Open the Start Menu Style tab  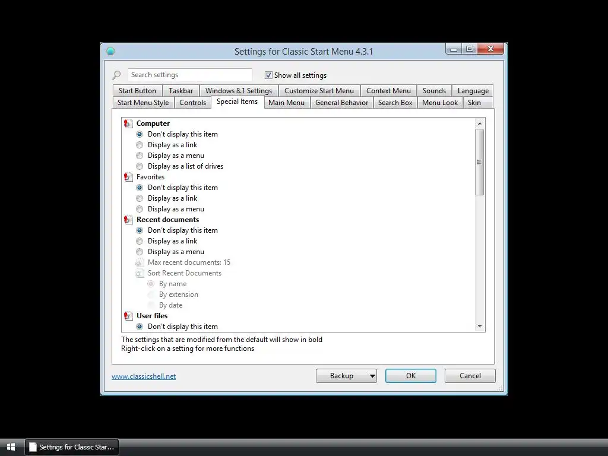click(x=143, y=103)
